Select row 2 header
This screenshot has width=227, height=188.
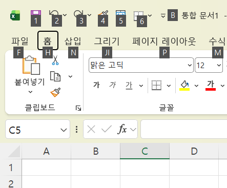tap(11, 182)
